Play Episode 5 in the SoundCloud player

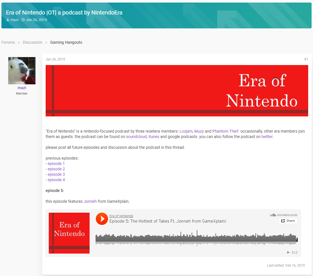[x=102, y=219]
